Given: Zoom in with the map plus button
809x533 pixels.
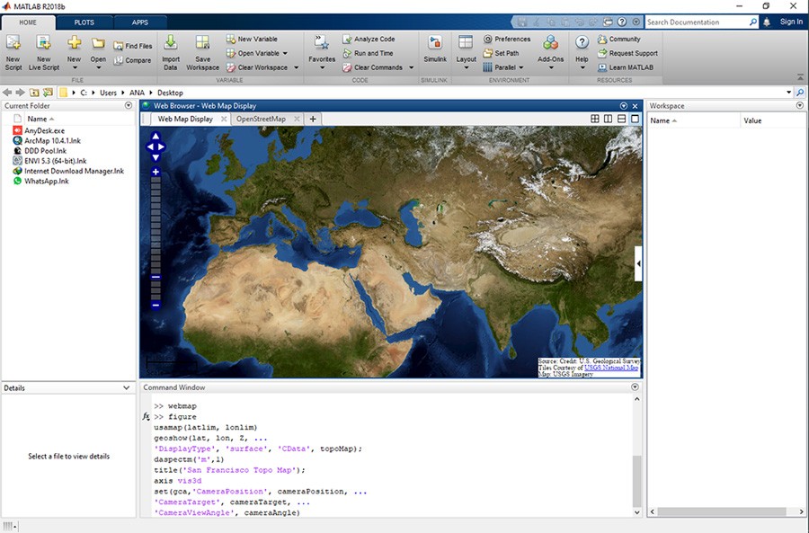Looking at the screenshot, I should (x=156, y=172).
